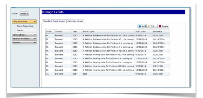
Task: Sort by the Year column header
Action: tap(77, 31)
